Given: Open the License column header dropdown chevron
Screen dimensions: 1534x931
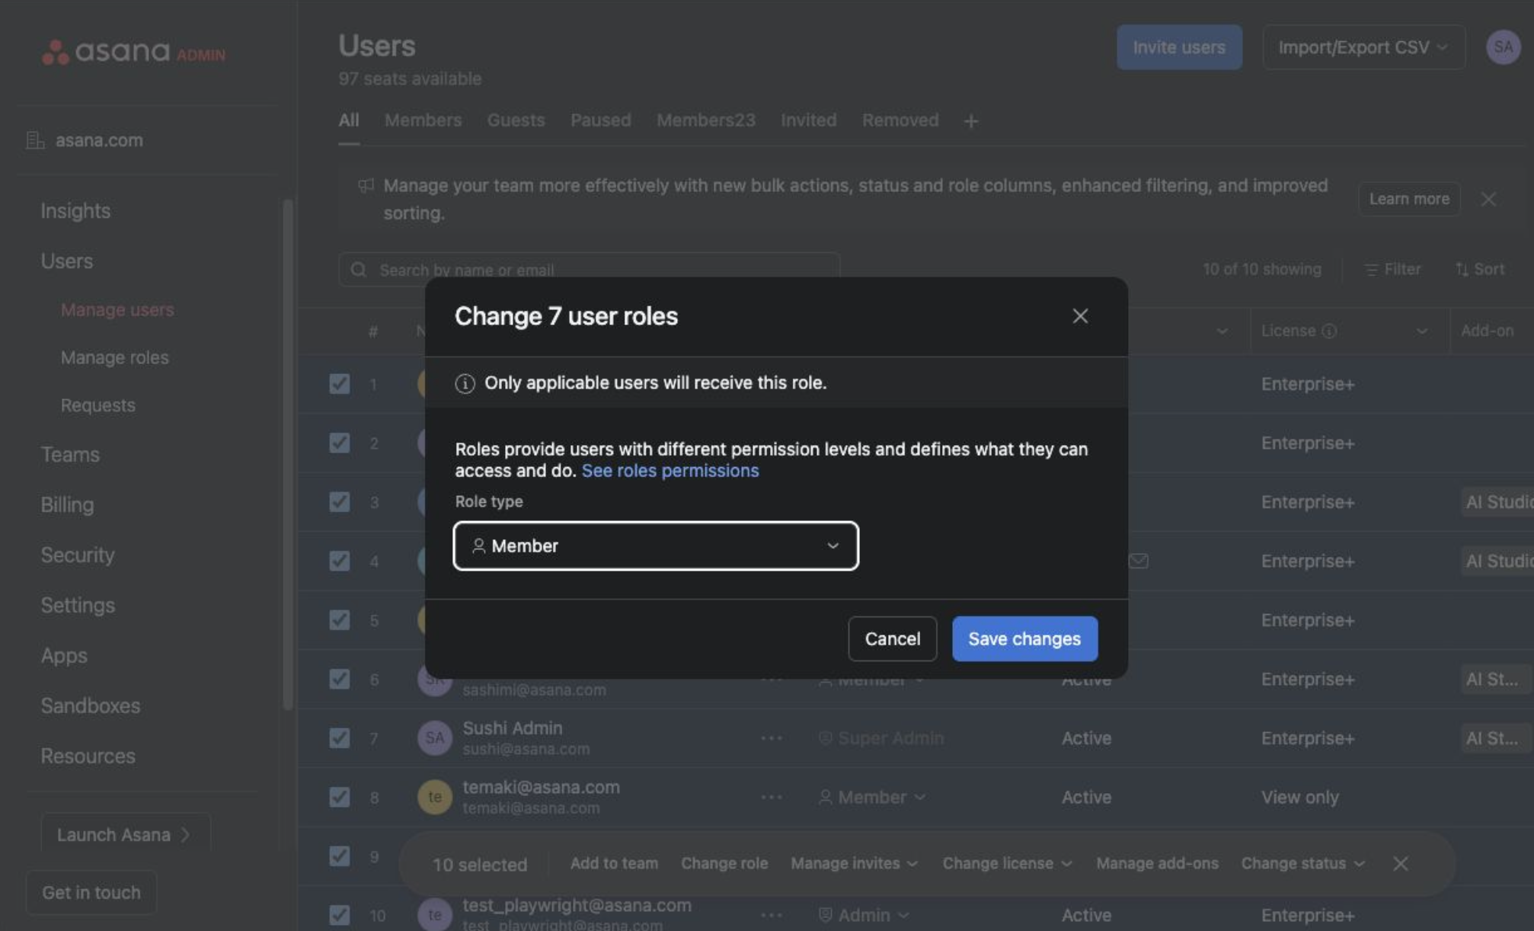Looking at the screenshot, I should tap(1422, 331).
